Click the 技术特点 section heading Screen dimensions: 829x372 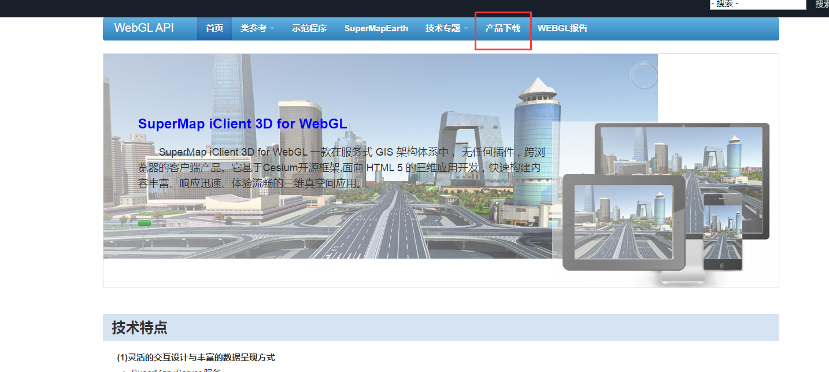tap(139, 327)
